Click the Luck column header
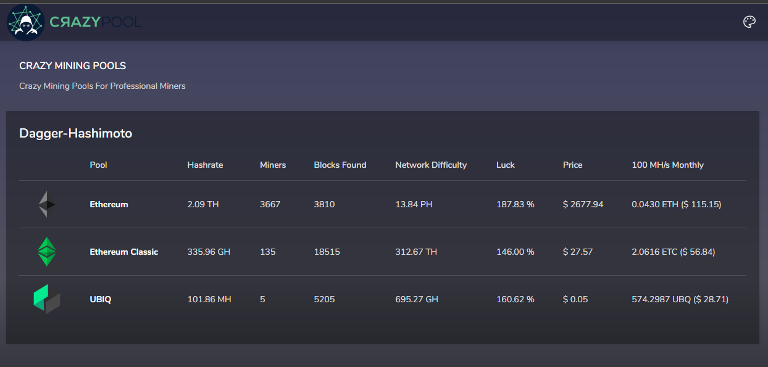 click(x=506, y=165)
